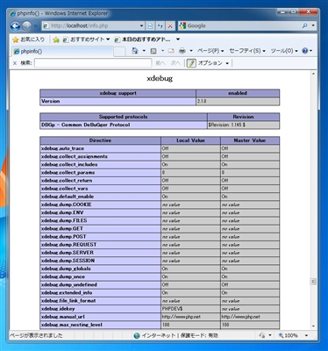Click the Local Value column header

[190, 140]
